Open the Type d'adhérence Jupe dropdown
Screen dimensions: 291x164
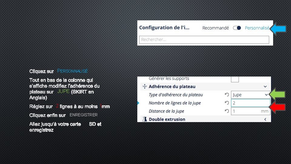250,95
